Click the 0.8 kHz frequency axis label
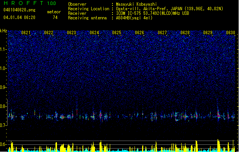This screenshot has width=239, height=152. click(3, 106)
